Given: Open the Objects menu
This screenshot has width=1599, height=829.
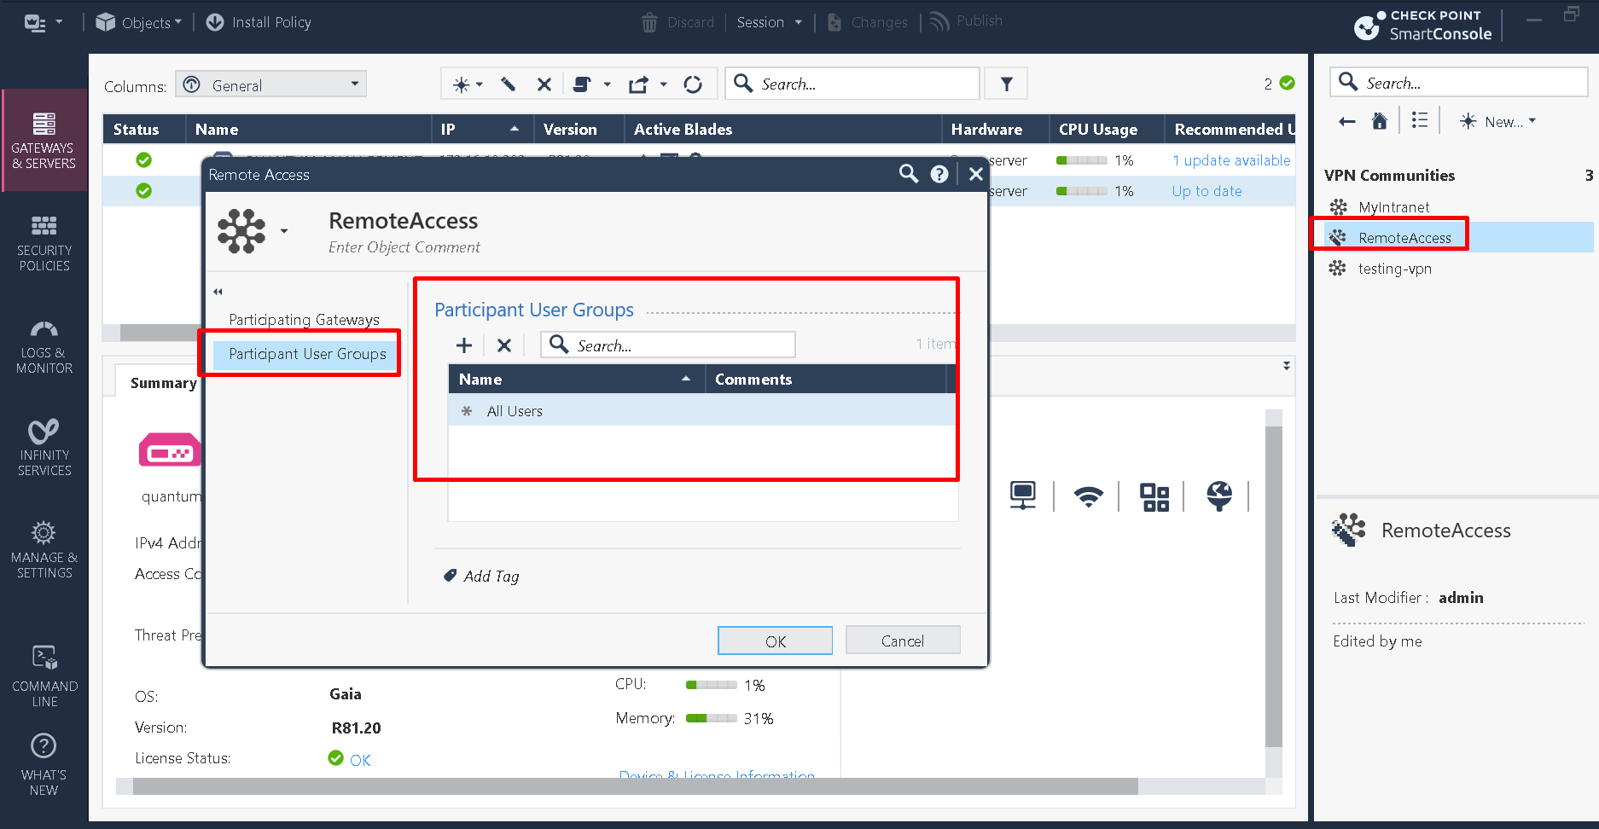Looking at the screenshot, I should point(138,21).
